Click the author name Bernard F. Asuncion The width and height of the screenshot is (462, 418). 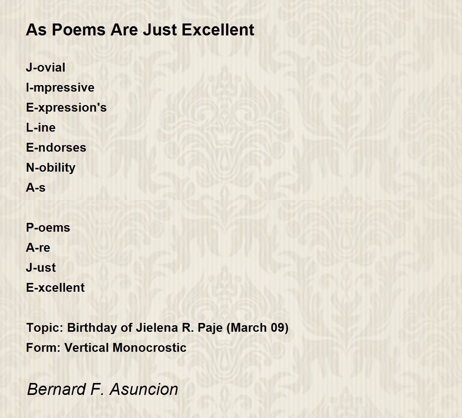pyautogui.click(x=102, y=389)
